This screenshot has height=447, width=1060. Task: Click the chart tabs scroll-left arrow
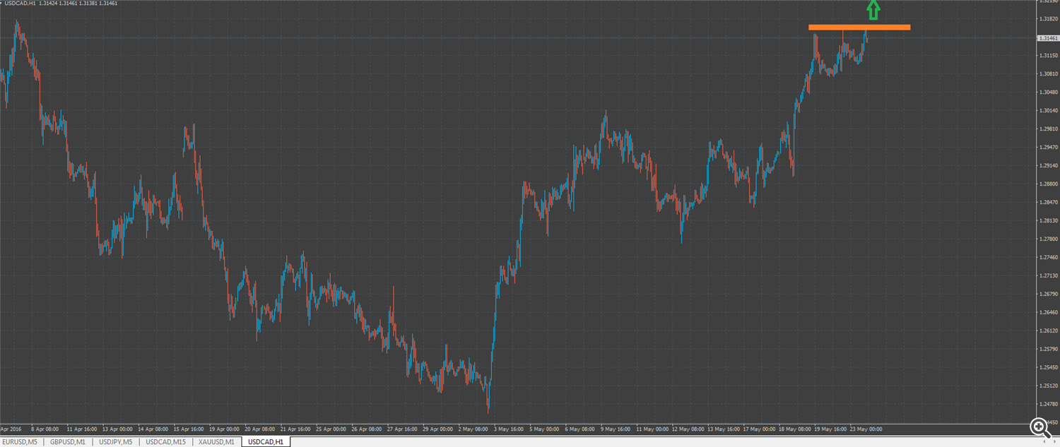pyautogui.click(x=1044, y=442)
